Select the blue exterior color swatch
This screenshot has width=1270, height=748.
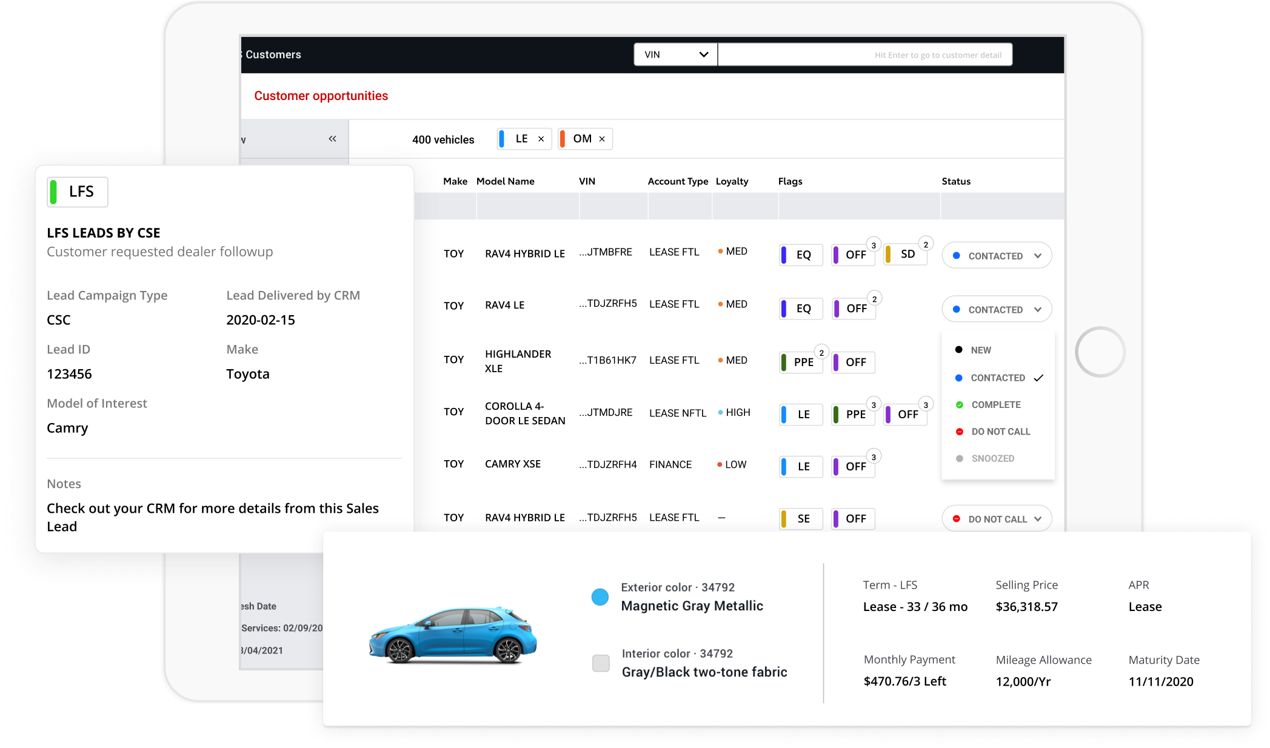coord(600,597)
